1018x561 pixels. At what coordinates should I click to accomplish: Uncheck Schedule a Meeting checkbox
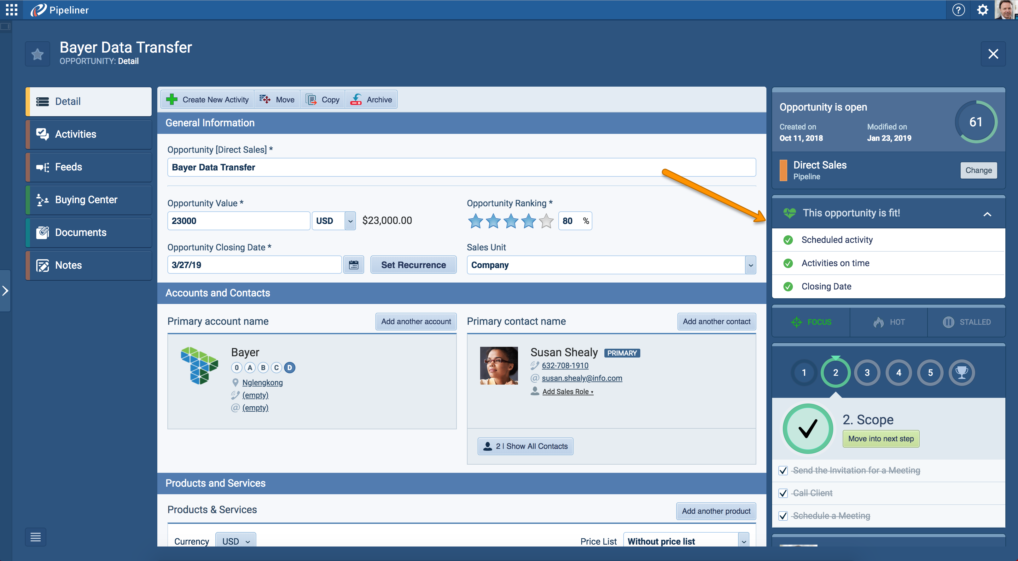point(783,516)
